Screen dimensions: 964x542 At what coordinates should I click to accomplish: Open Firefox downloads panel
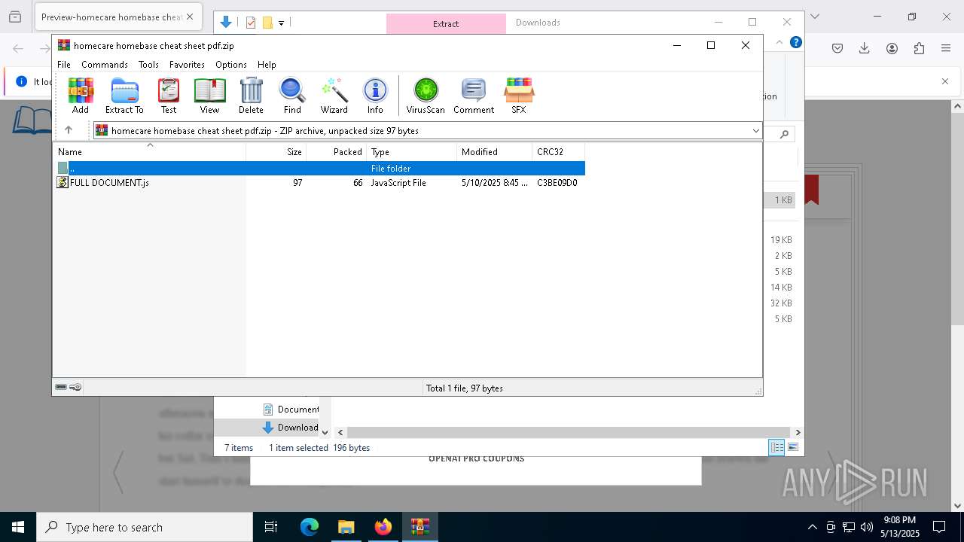[x=865, y=48]
